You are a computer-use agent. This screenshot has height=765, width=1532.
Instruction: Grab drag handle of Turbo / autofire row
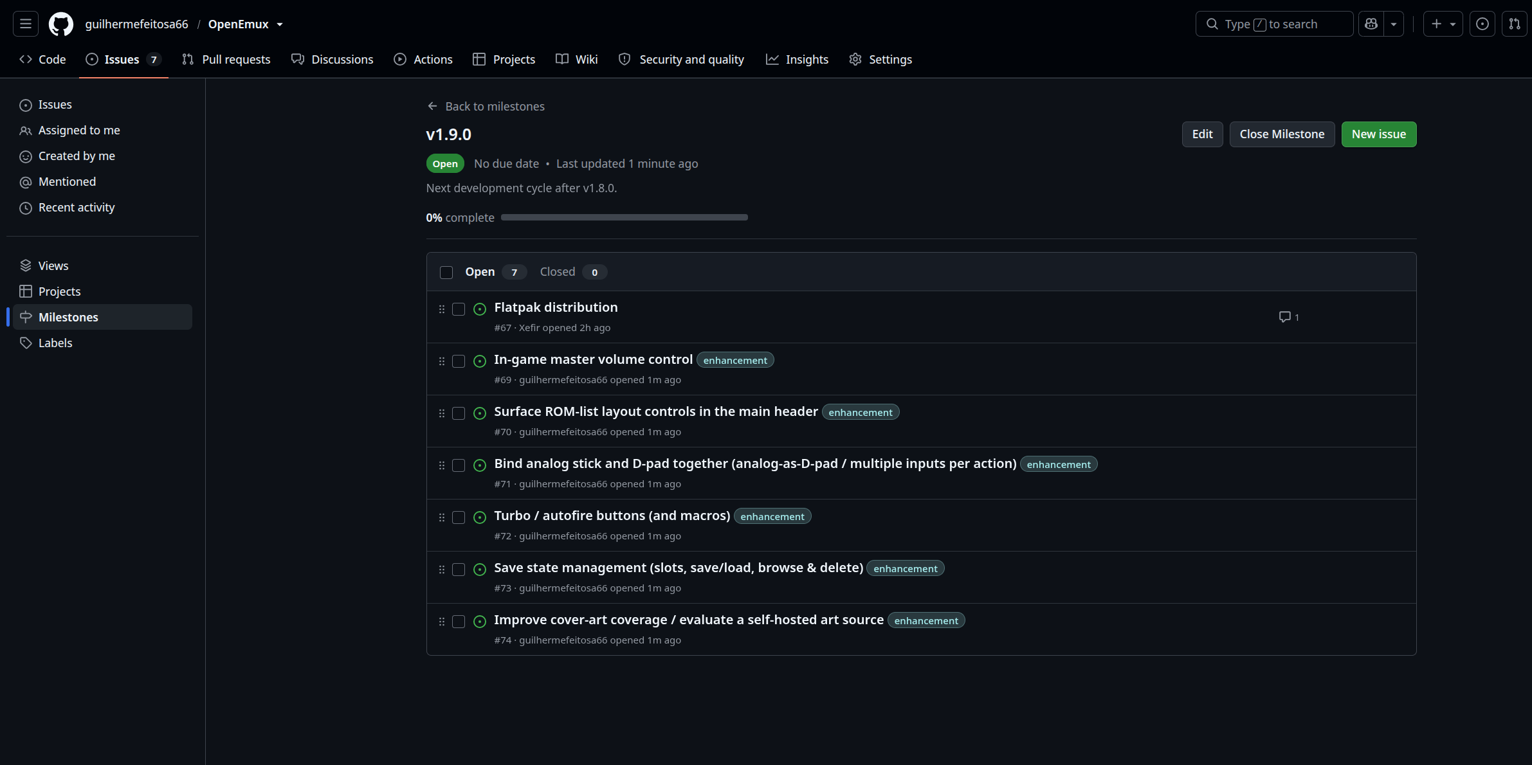442,517
